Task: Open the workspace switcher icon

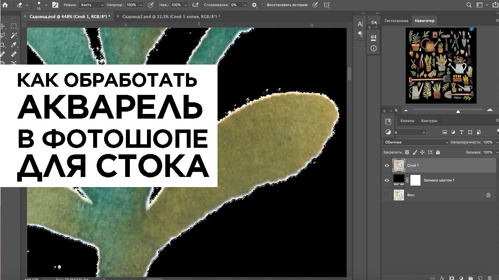Action: [x=480, y=5]
